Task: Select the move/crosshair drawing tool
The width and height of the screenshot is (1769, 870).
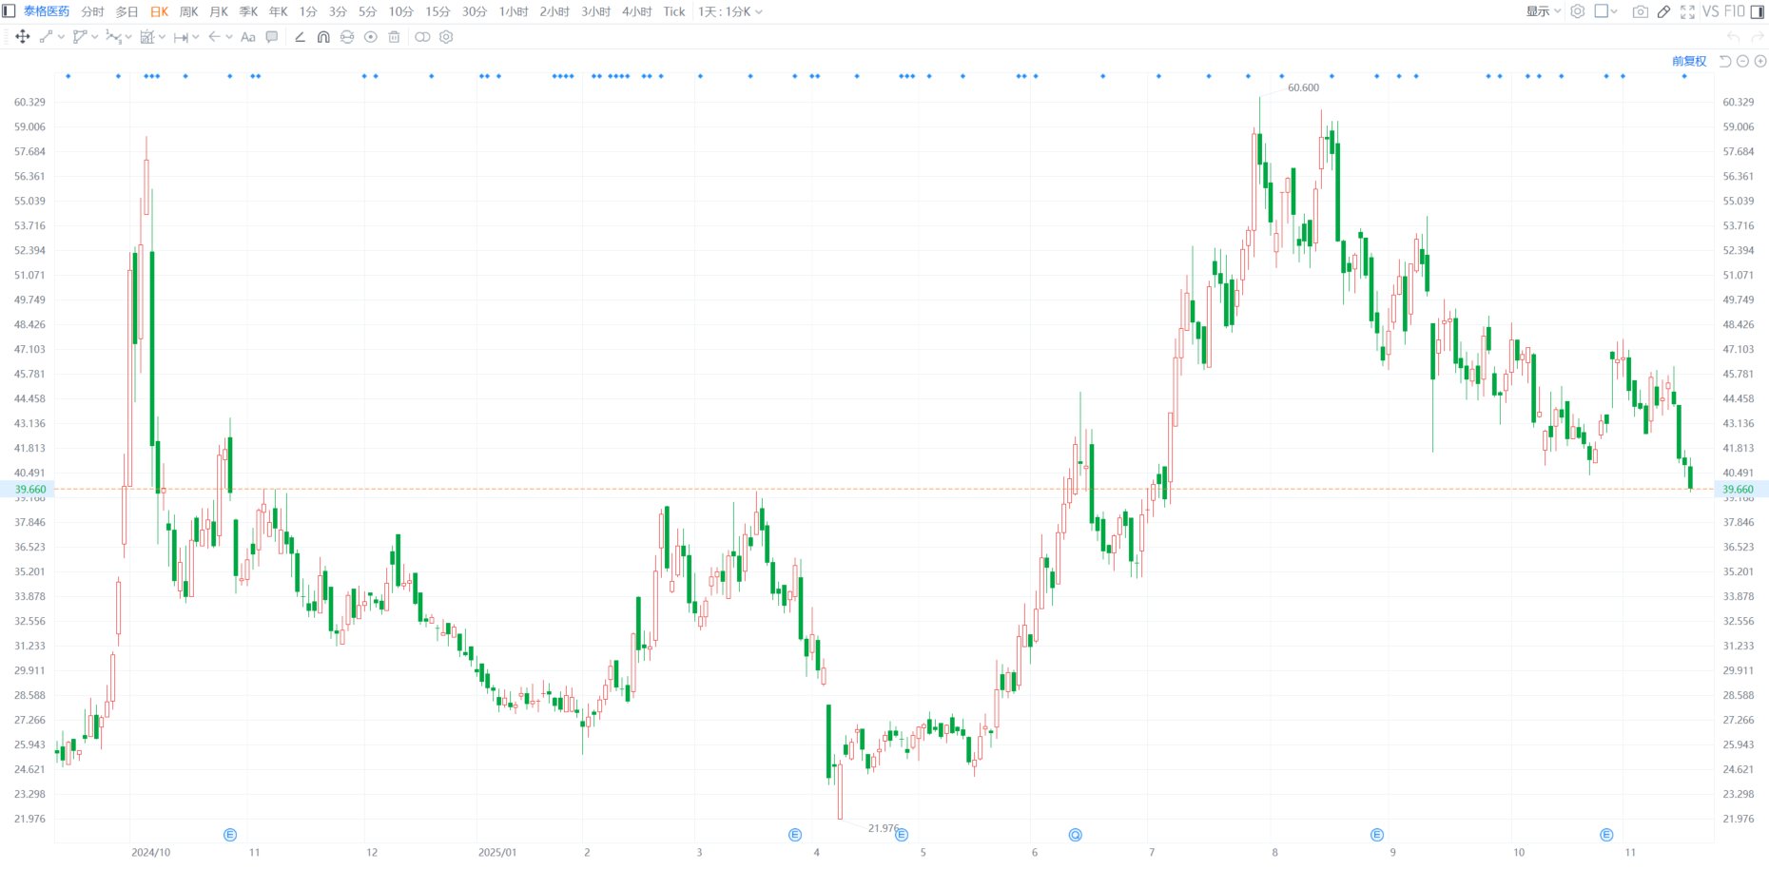Action: (x=23, y=37)
